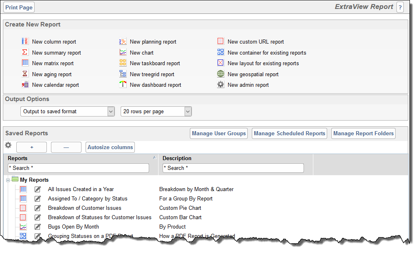The width and height of the screenshot is (416, 253).
Task: Click the New dashboard report gauge icon
Action: point(123,84)
